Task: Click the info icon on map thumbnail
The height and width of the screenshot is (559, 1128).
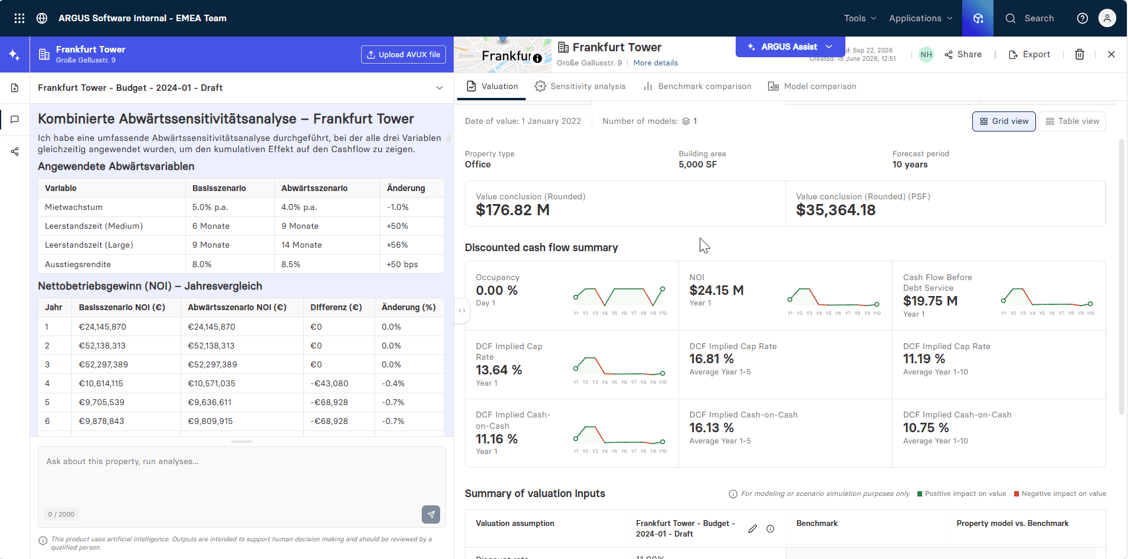Action: 537,58
